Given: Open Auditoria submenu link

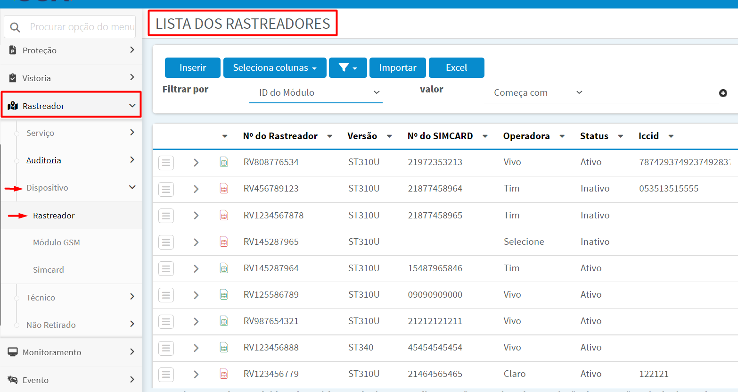Looking at the screenshot, I should [44, 160].
